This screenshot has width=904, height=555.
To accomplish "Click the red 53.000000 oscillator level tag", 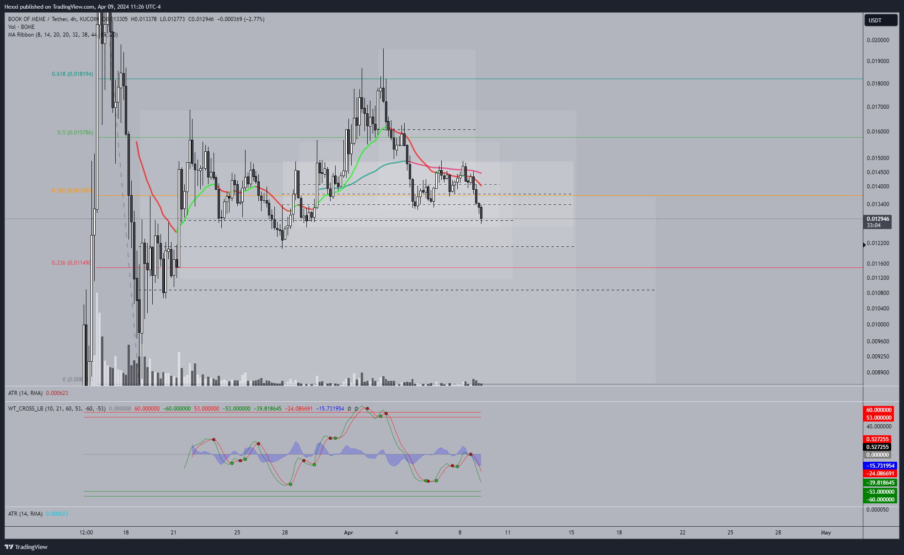I will (878, 418).
